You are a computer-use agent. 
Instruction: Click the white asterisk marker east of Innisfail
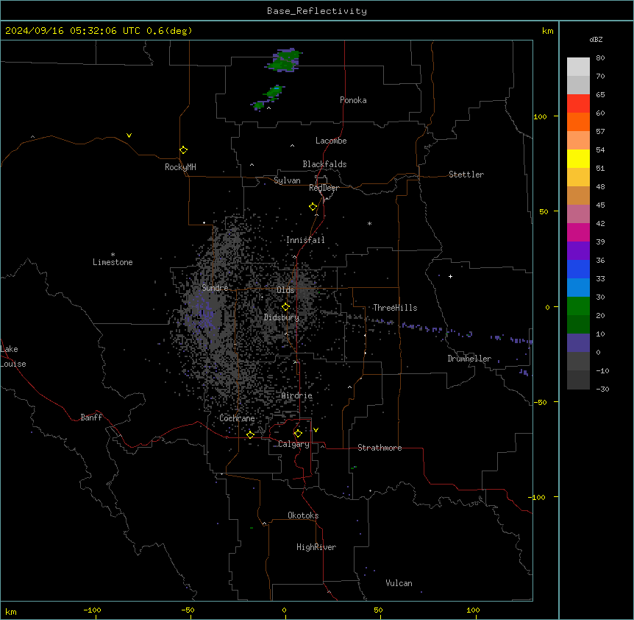point(369,223)
